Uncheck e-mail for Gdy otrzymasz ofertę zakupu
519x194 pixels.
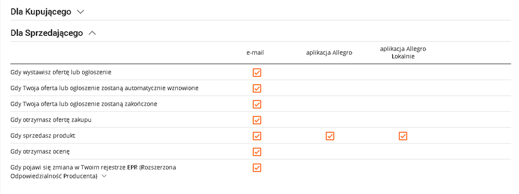pyautogui.click(x=257, y=120)
